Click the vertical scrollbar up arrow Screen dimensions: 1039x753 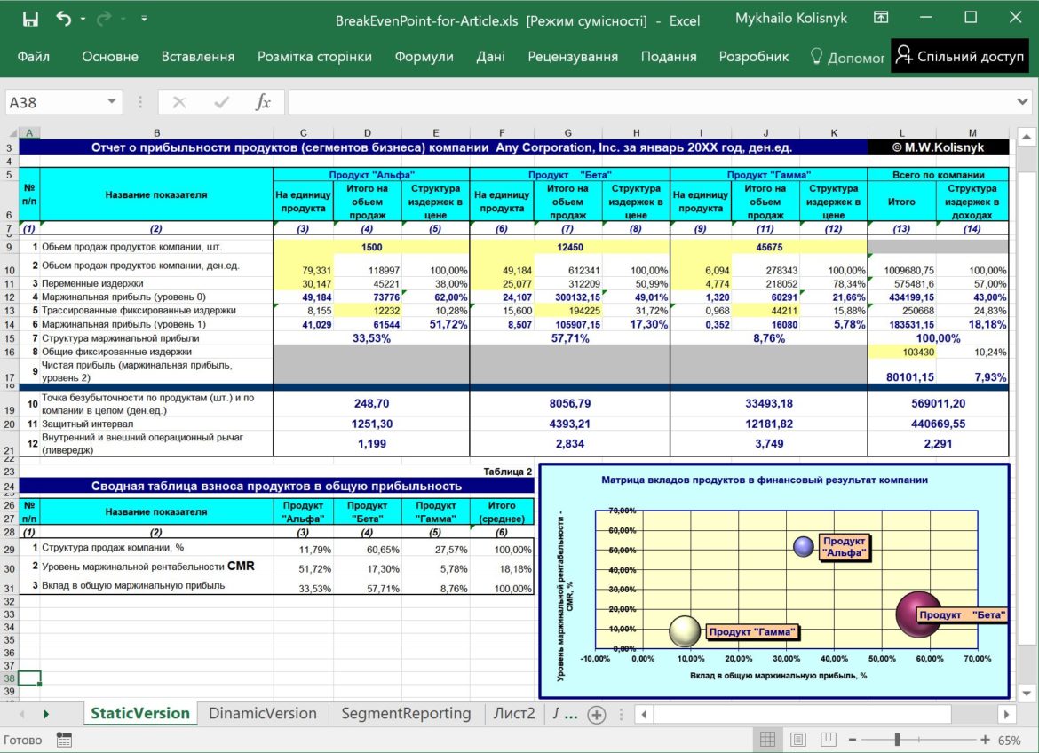(x=1027, y=138)
